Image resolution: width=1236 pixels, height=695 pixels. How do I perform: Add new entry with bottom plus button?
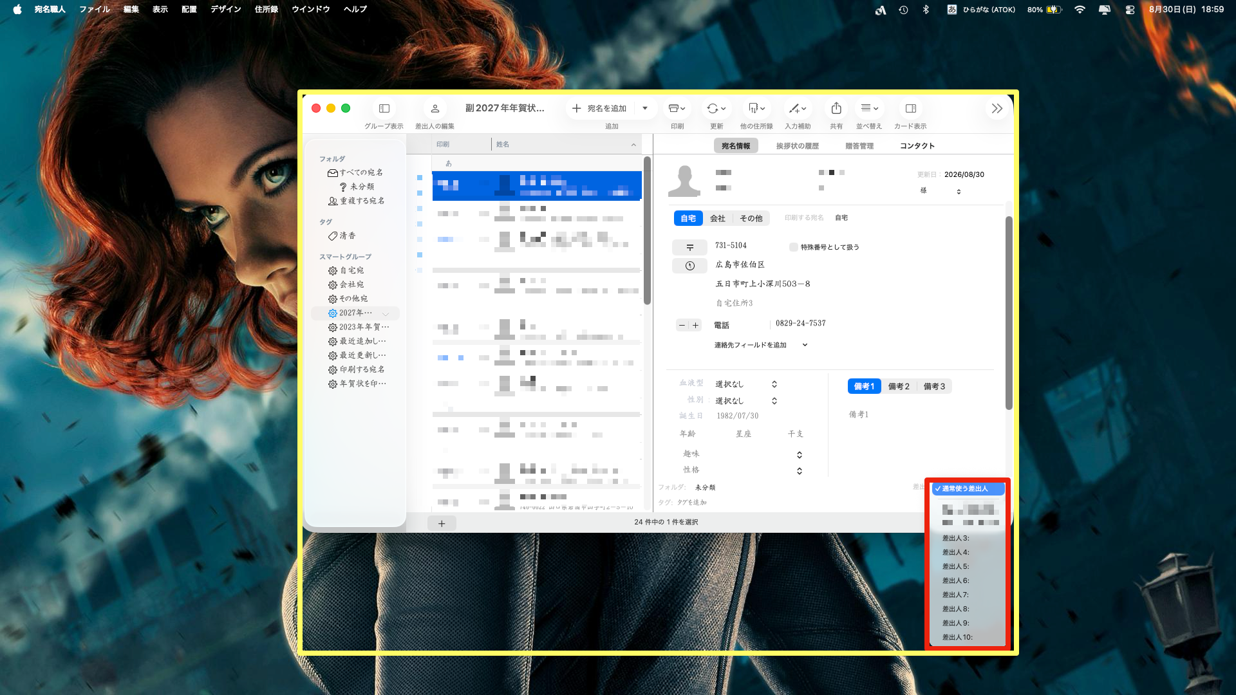[442, 523]
